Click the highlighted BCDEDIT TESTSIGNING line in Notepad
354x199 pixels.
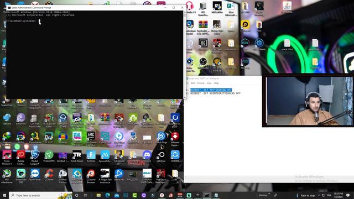coord(211,90)
